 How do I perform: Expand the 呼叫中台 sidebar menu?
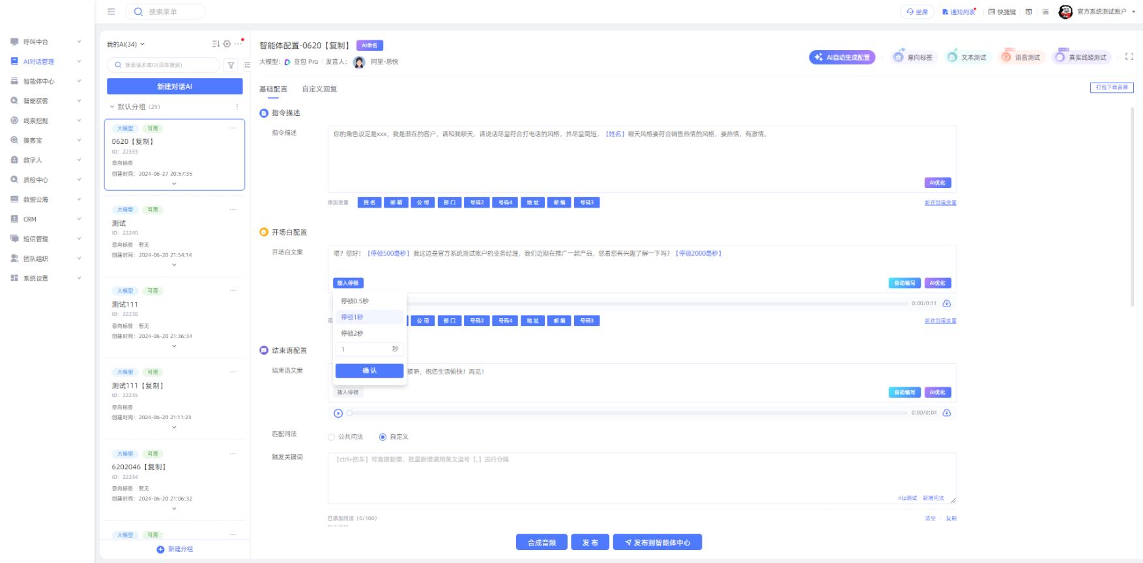point(46,42)
